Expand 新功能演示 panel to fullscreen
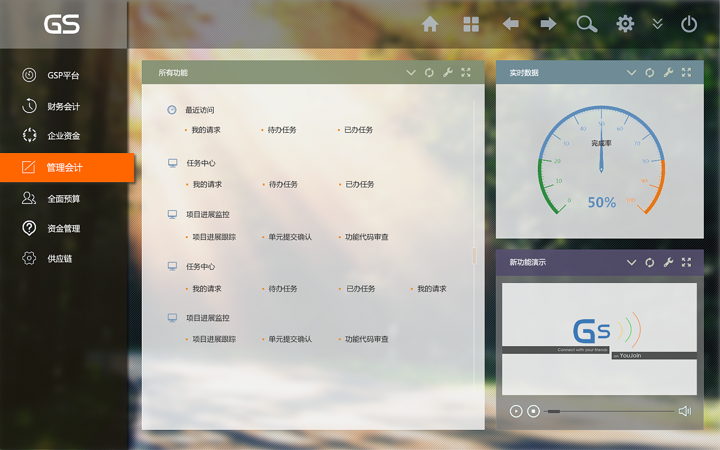Viewport: 720px width, 450px height. (x=686, y=262)
